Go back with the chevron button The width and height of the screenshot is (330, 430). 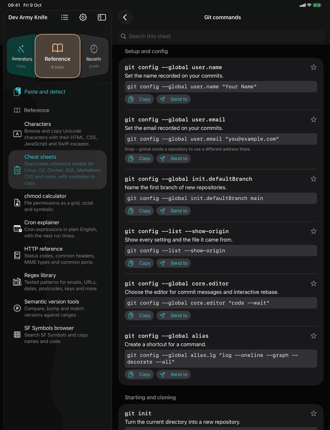coord(125,17)
